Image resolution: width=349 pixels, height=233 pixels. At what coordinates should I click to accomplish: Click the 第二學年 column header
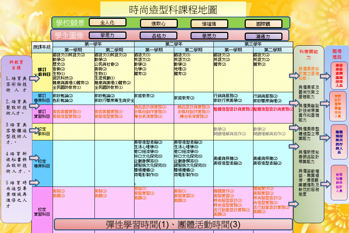click(x=174, y=44)
